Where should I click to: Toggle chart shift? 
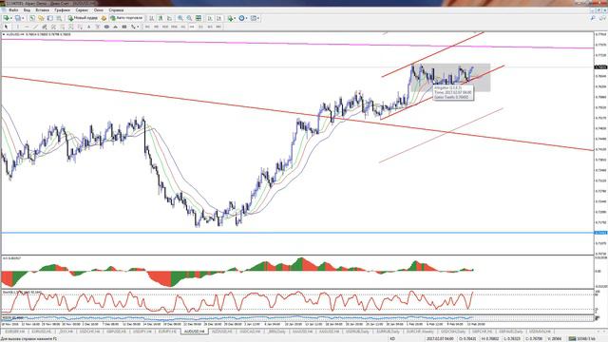(219, 18)
